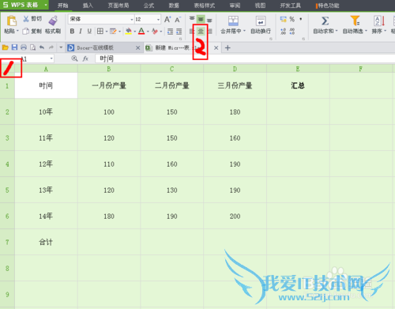Click the Paste (粘贴) clipboard icon
The height and width of the screenshot is (309, 395).
pos(12,21)
